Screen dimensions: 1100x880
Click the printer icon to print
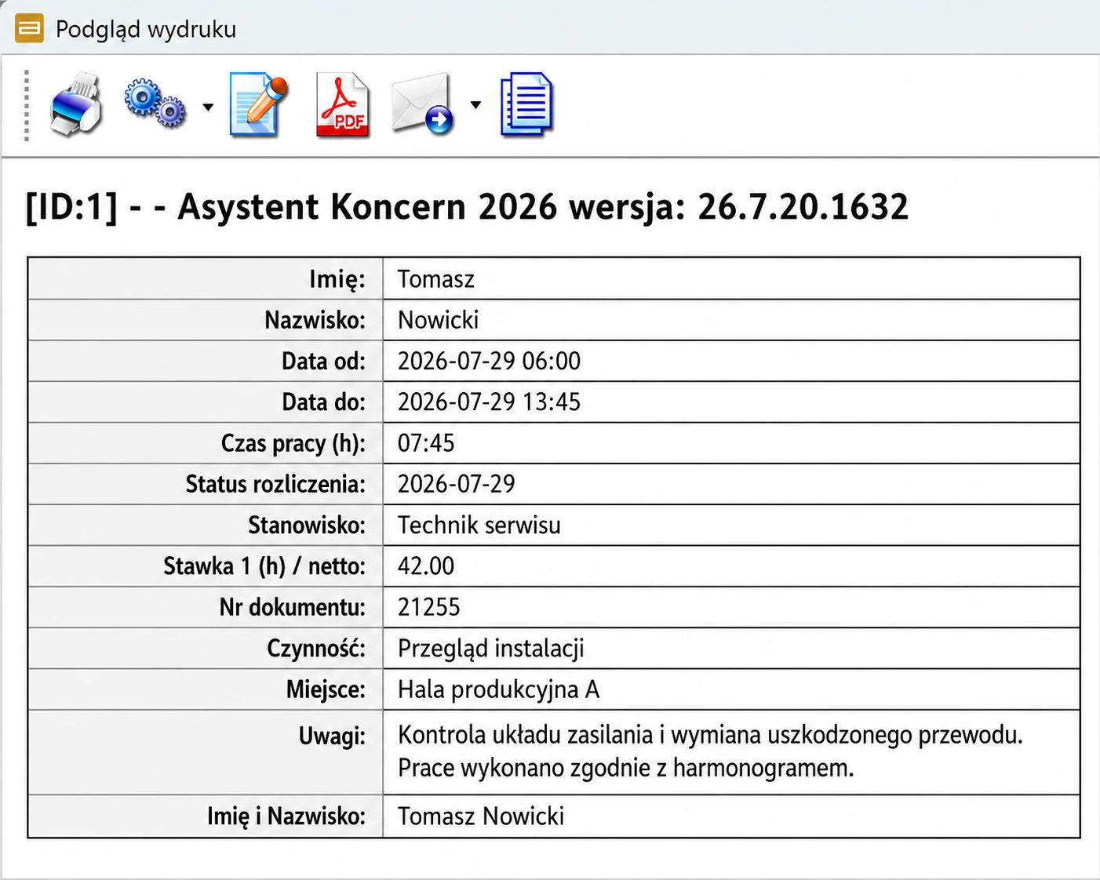pos(76,104)
